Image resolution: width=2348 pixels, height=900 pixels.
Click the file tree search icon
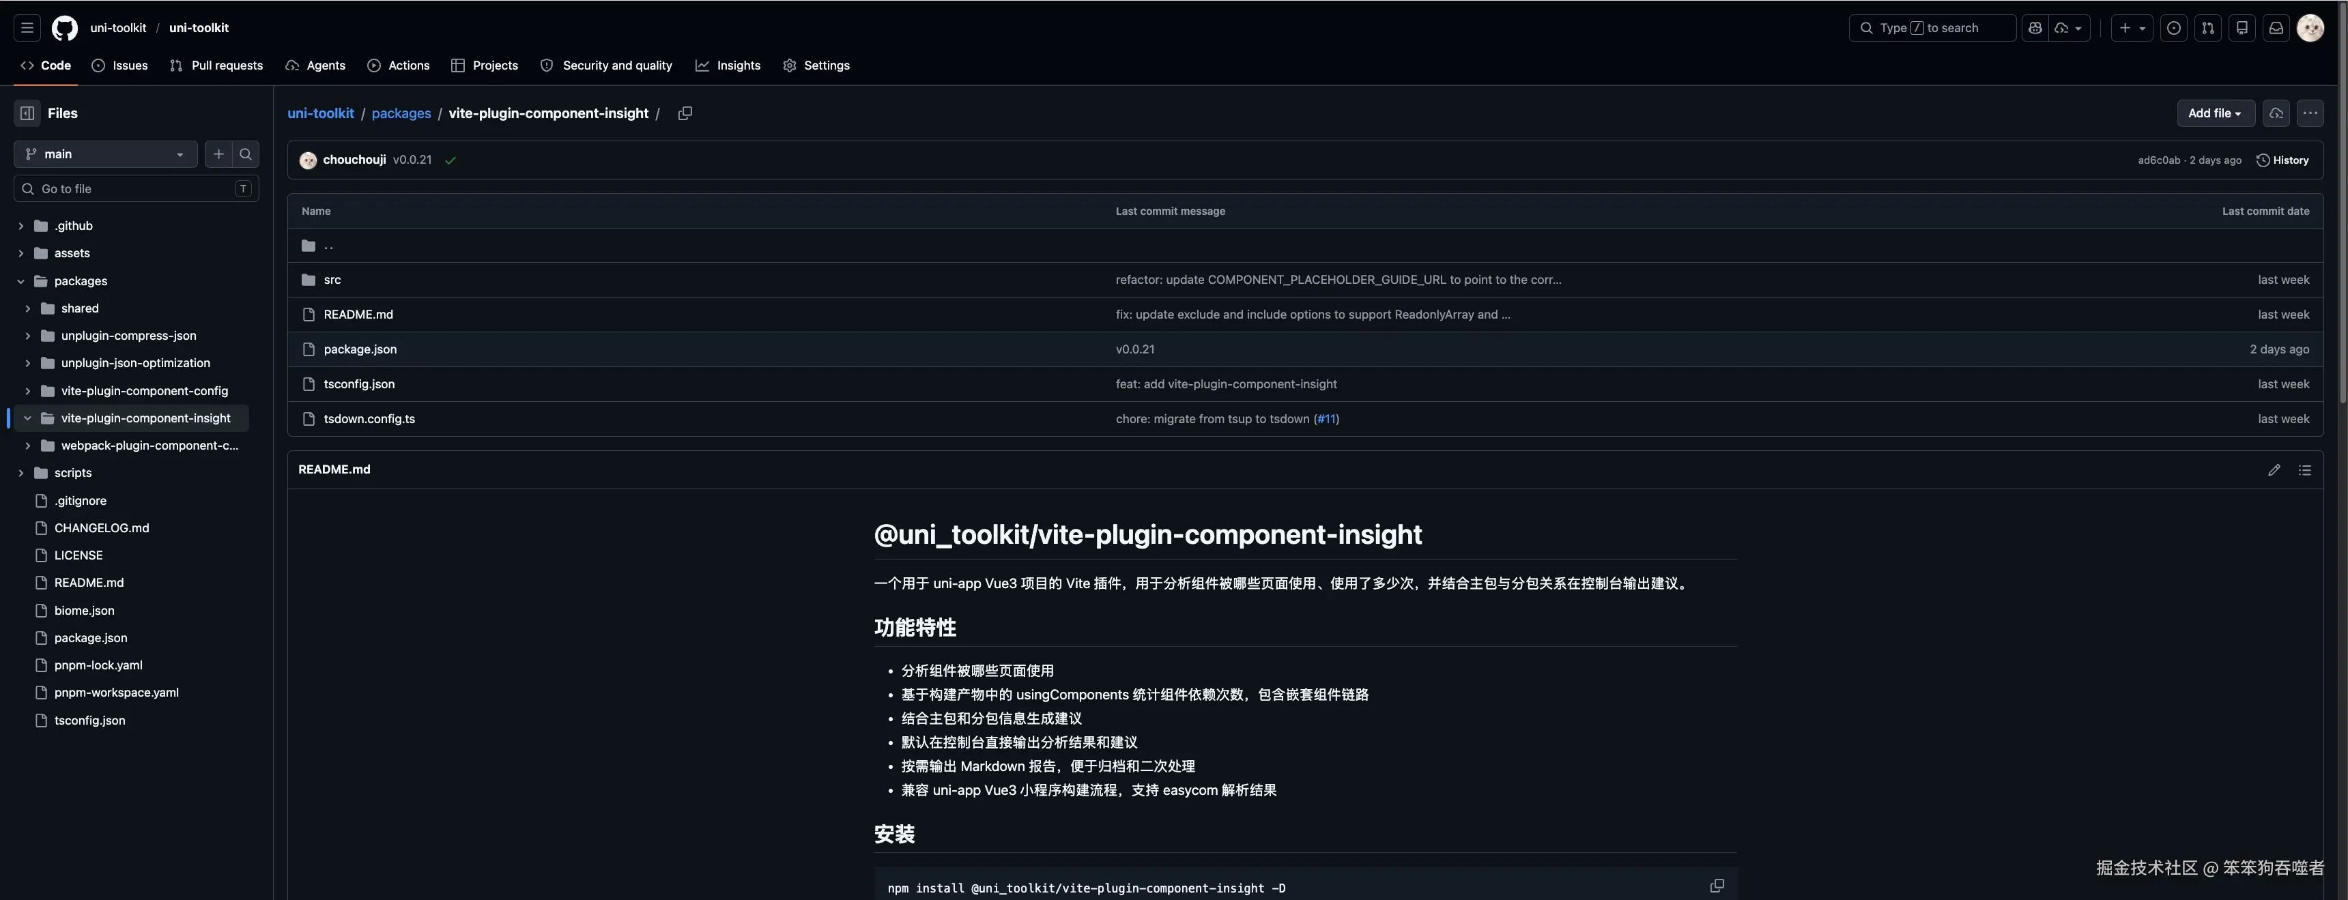click(x=246, y=154)
